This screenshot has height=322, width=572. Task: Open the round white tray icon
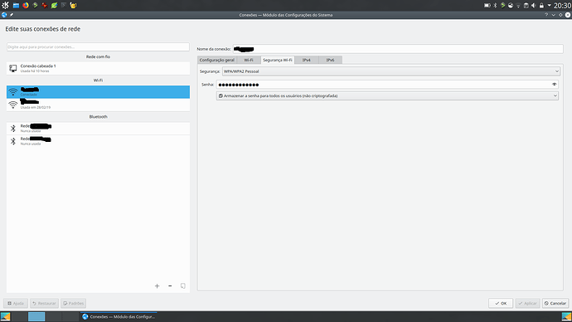[x=511, y=5]
